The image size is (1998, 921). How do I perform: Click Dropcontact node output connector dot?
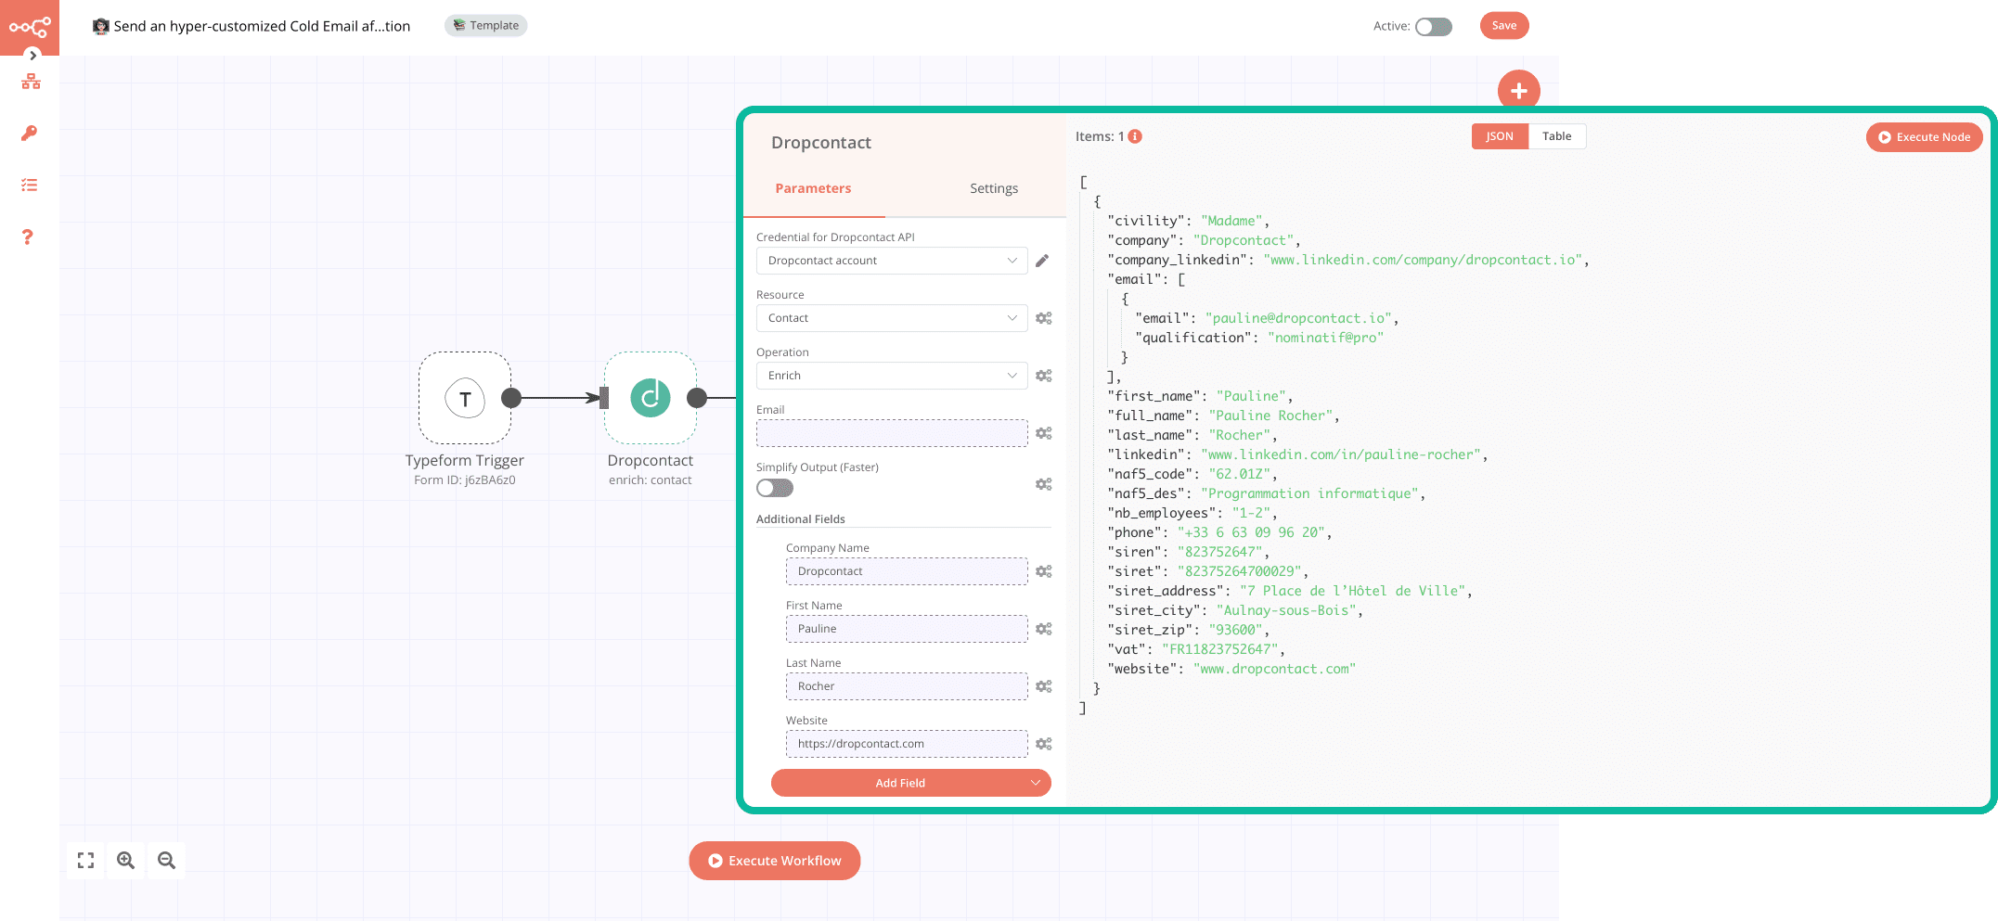coord(697,398)
